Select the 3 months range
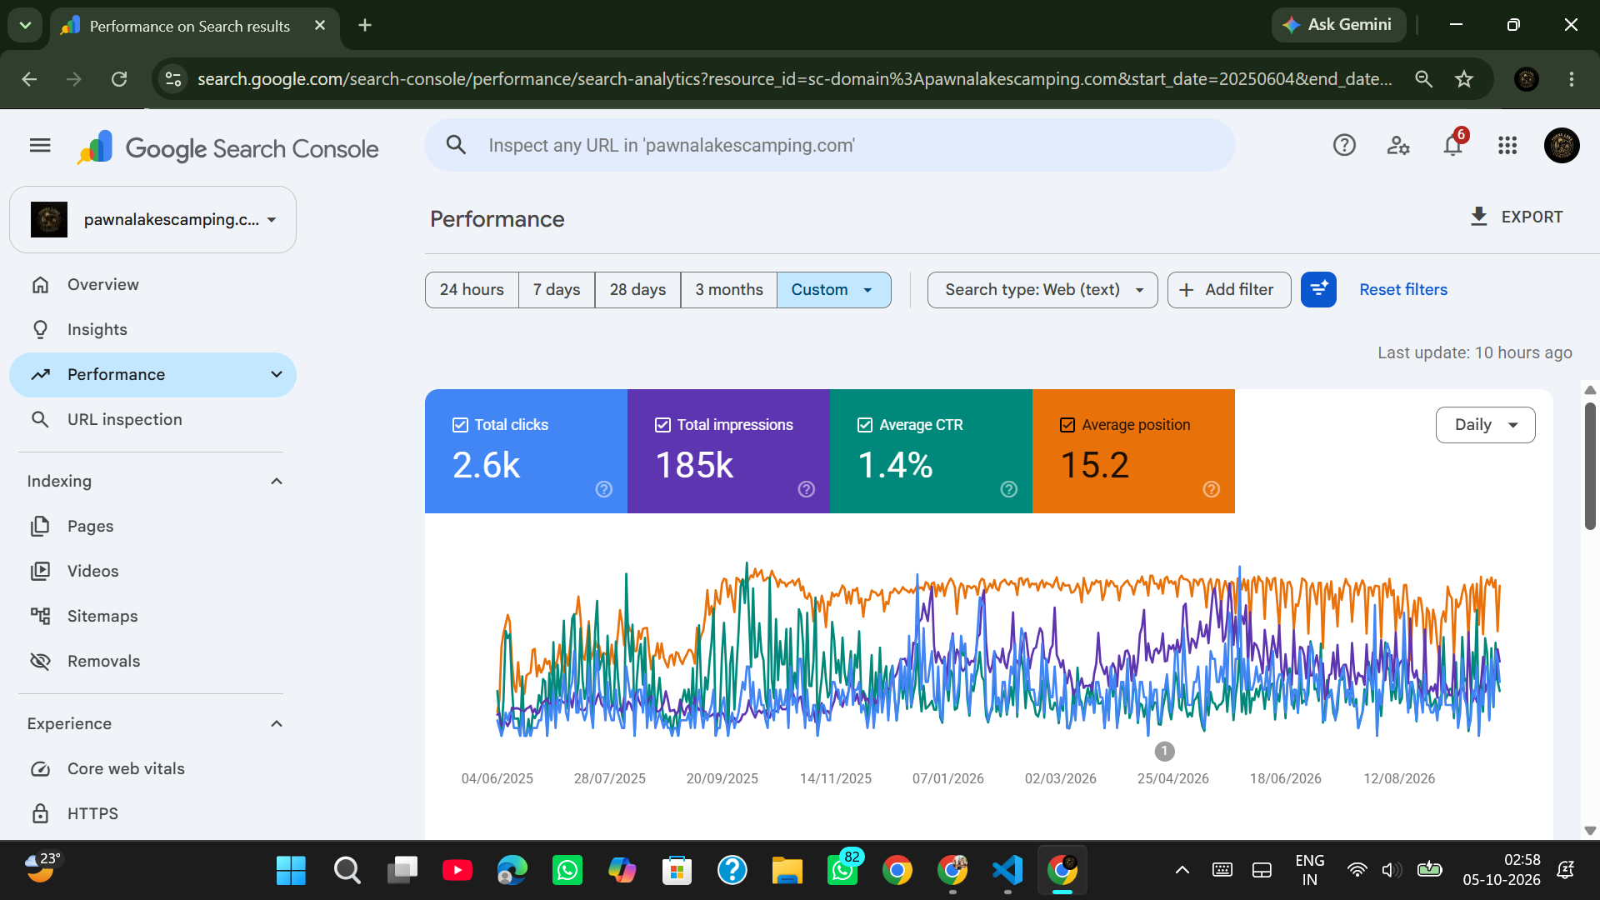 [x=729, y=290]
